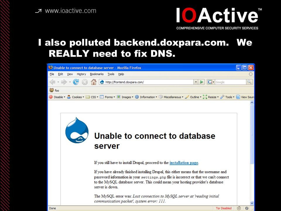The image size is (281, 211).
Task: Expand the address bar history dropdown arrow
Action: pos(196,82)
